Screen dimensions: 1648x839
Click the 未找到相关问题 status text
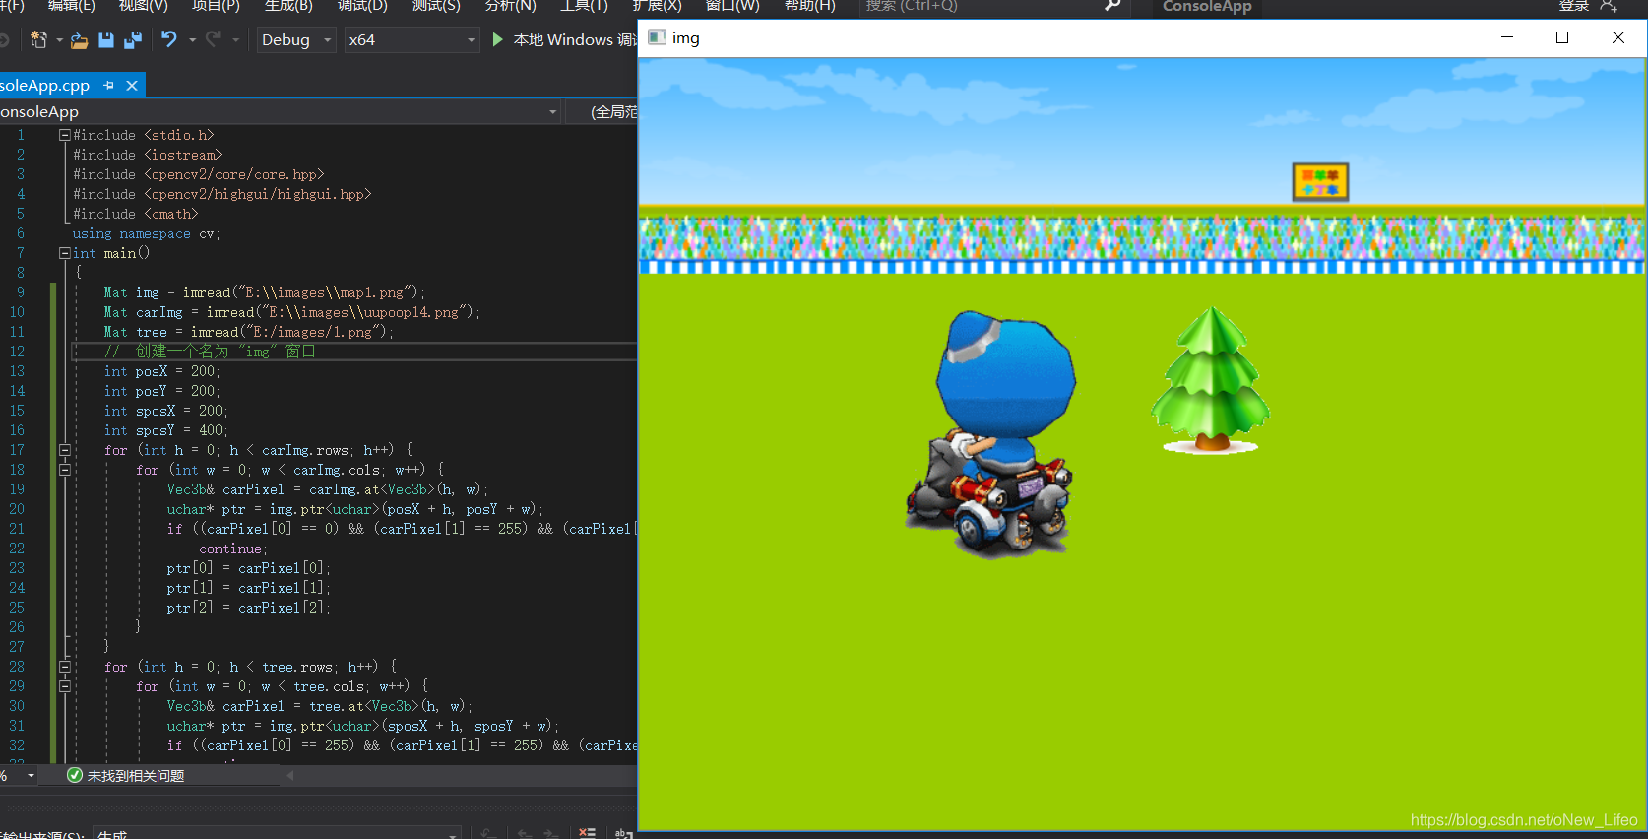[136, 776]
